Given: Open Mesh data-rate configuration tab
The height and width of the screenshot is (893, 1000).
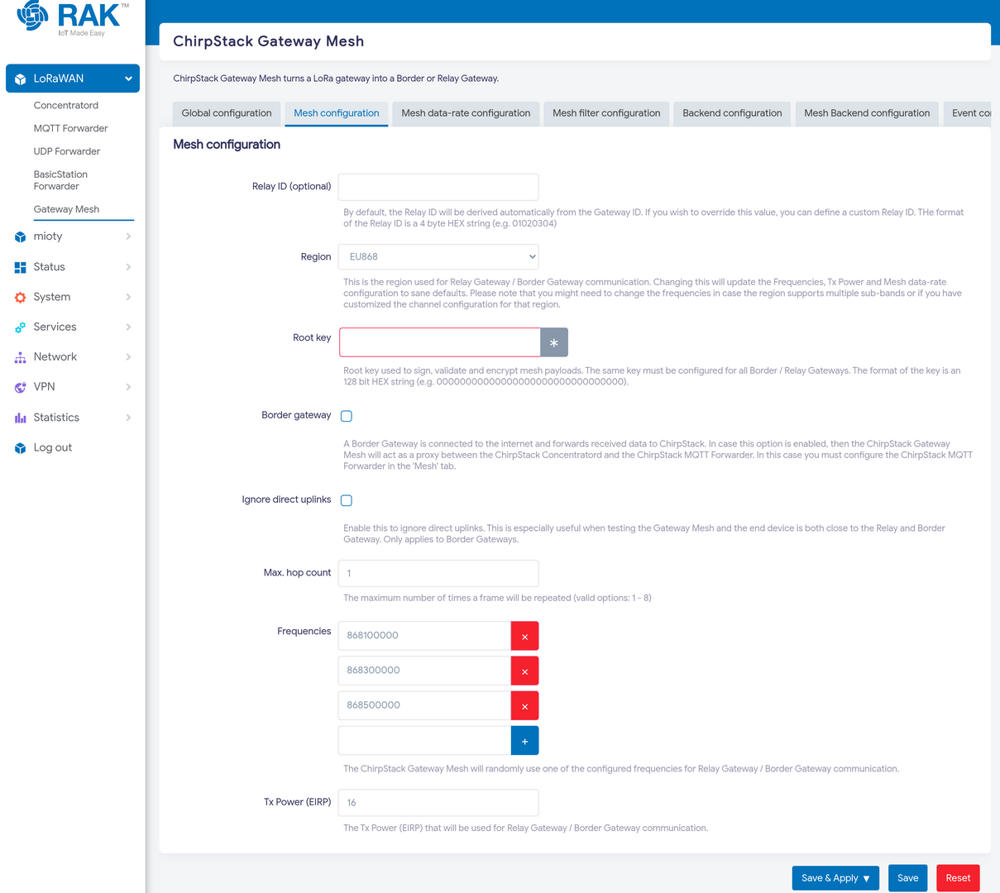Looking at the screenshot, I should pyautogui.click(x=466, y=113).
